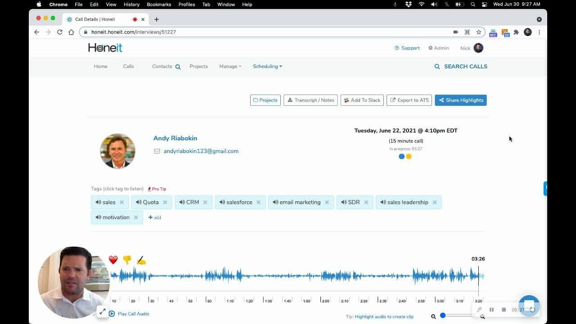Viewport: 576px width, 324px height.
Task: Reload the page in Chrome
Action: tap(59, 32)
